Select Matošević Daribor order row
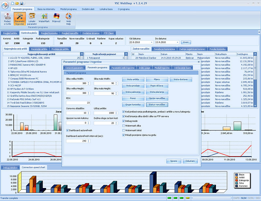This screenshot has width=261, height=201. point(192,58)
